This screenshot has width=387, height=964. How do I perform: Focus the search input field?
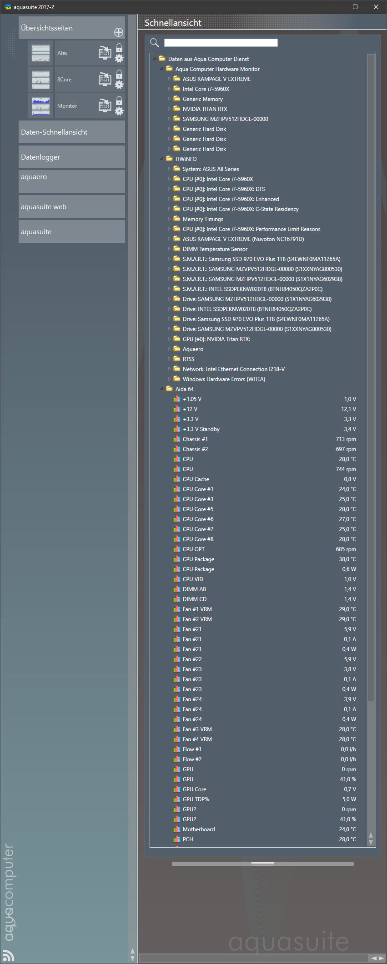pyautogui.click(x=221, y=43)
